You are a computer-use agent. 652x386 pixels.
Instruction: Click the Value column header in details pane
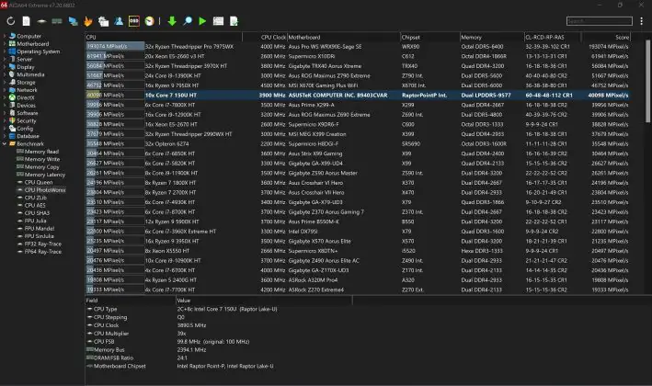(264, 300)
